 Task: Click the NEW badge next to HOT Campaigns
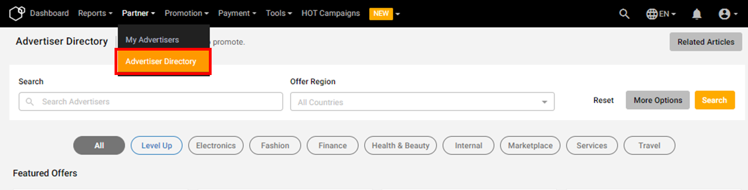[381, 13]
